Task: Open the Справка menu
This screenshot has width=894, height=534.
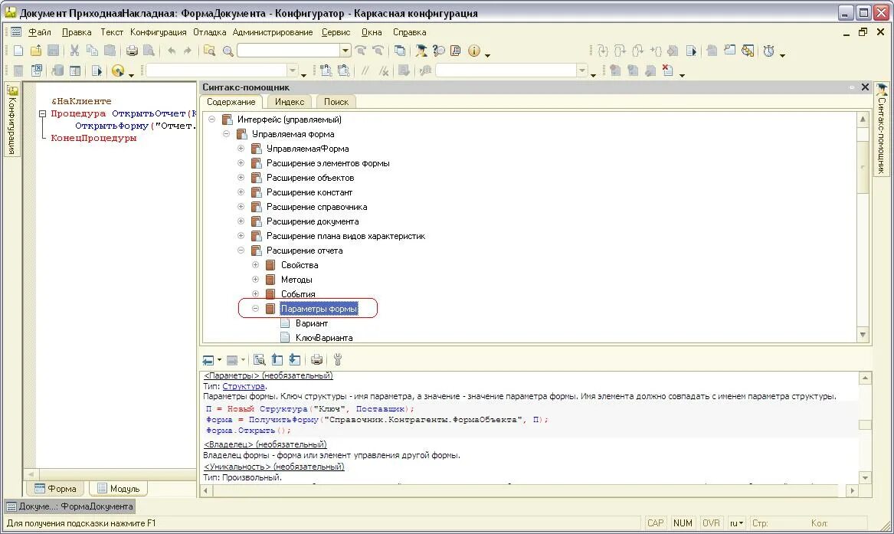Action: (x=409, y=32)
